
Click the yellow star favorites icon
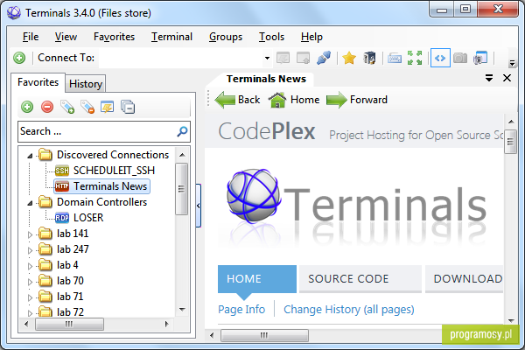349,58
